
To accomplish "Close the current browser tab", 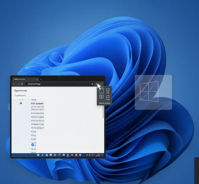I will [37, 79].
